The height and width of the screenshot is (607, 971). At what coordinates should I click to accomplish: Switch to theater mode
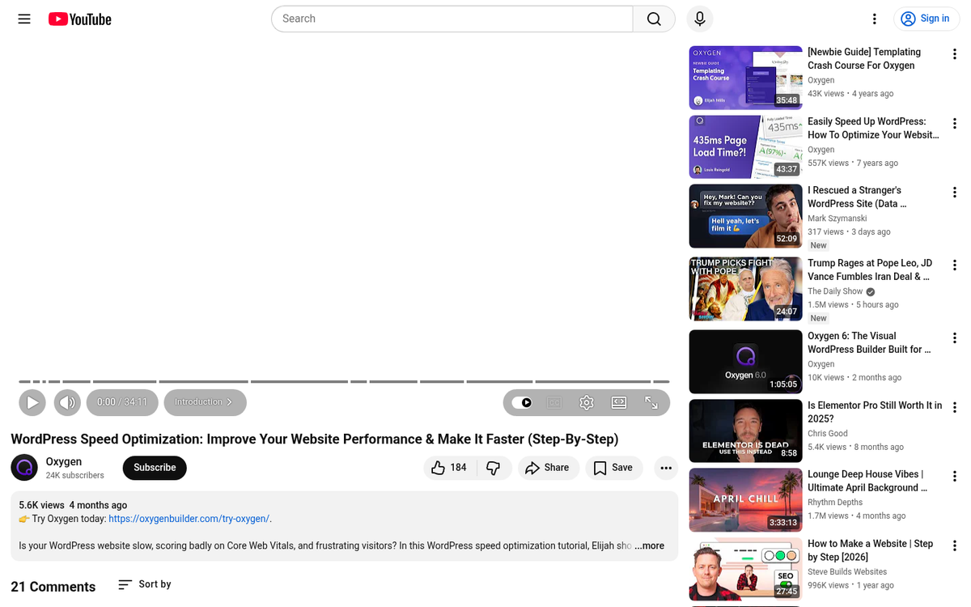pyautogui.click(x=619, y=402)
